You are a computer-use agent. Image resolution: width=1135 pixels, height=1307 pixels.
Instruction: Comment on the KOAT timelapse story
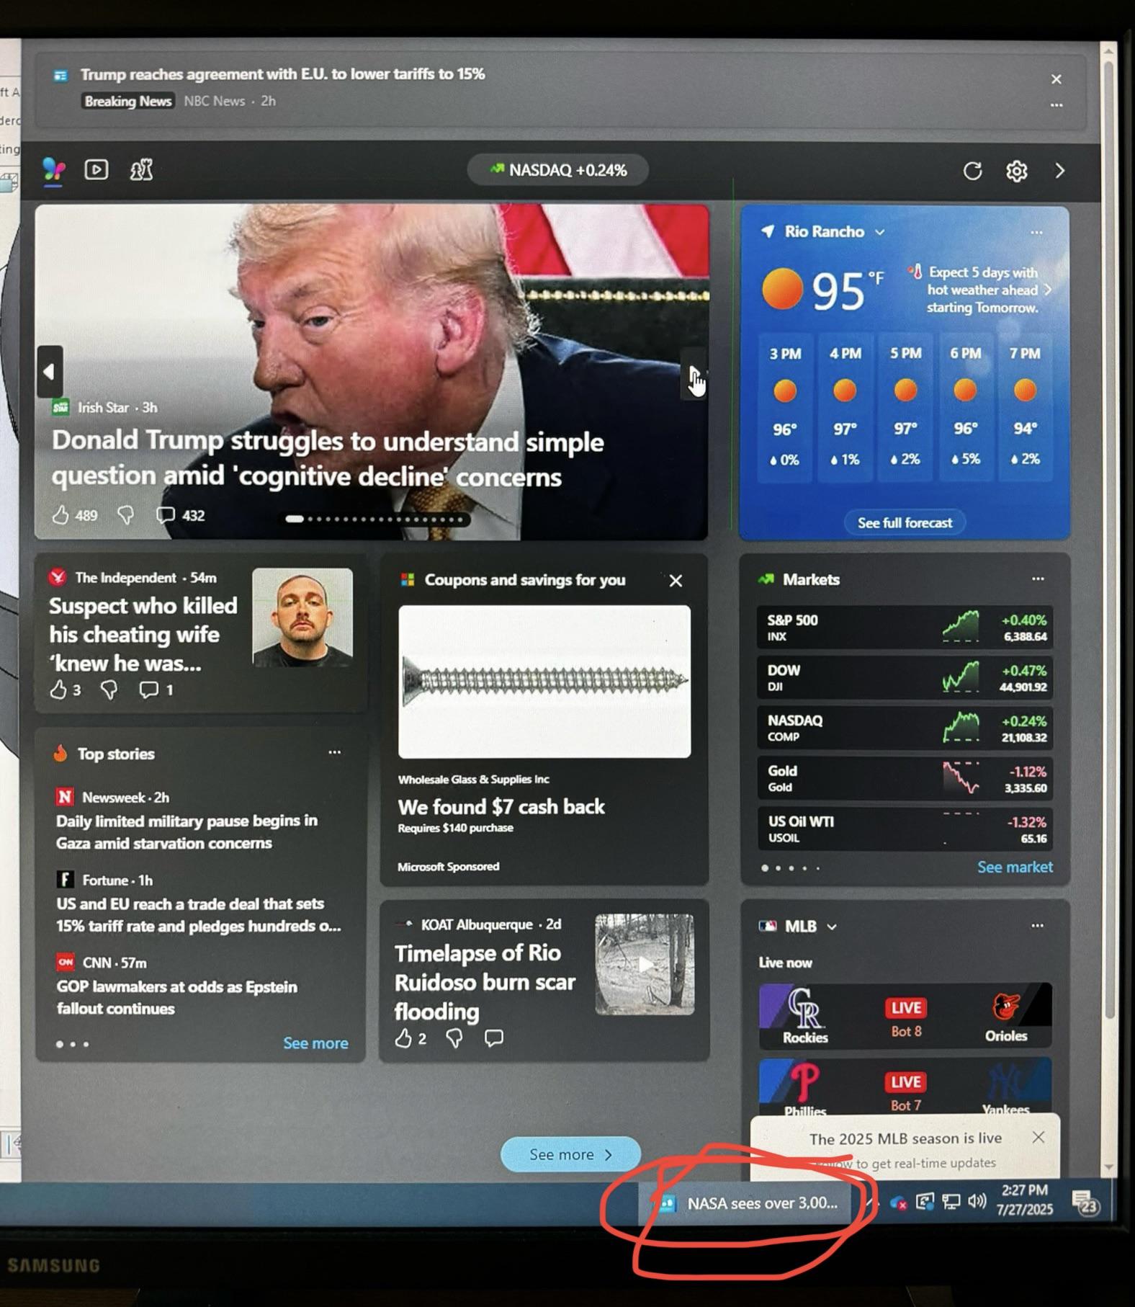click(x=494, y=1038)
